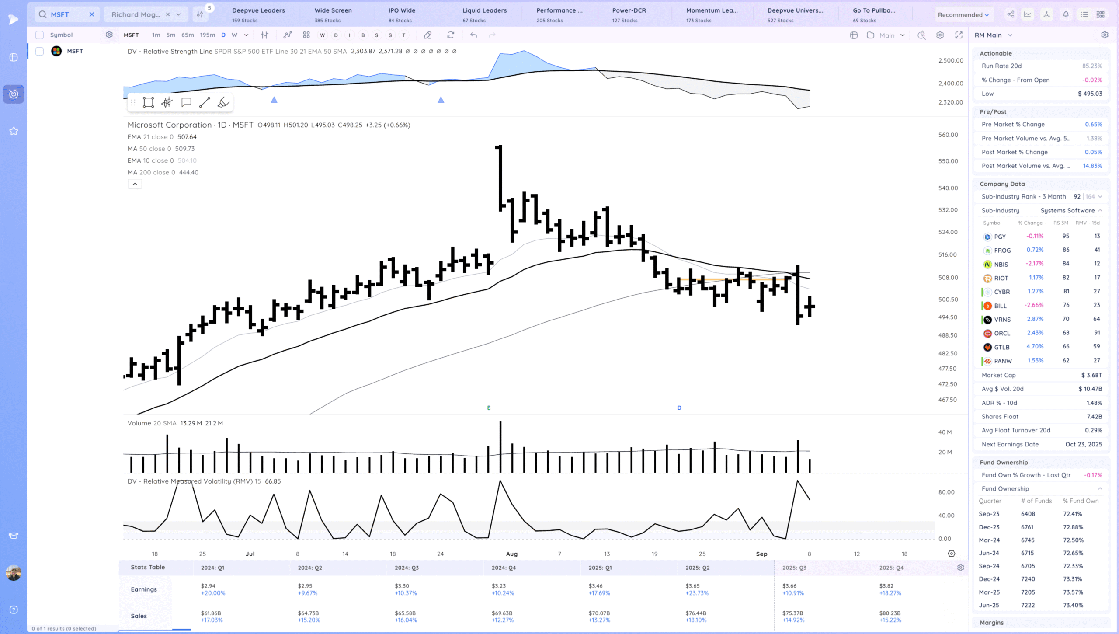Select the 65m timeframe
The height and width of the screenshot is (634, 1119).
(188, 35)
